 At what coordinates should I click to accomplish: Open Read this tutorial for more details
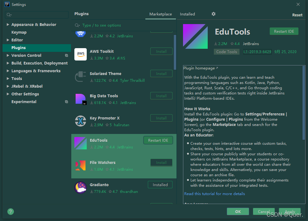pos(214,194)
